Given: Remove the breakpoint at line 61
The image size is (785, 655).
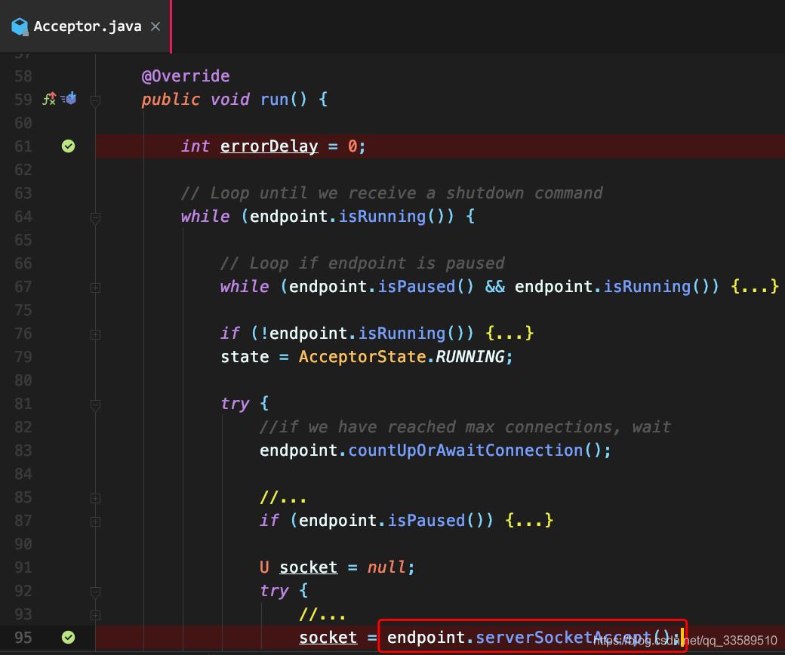Looking at the screenshot, I should (68, 146).
